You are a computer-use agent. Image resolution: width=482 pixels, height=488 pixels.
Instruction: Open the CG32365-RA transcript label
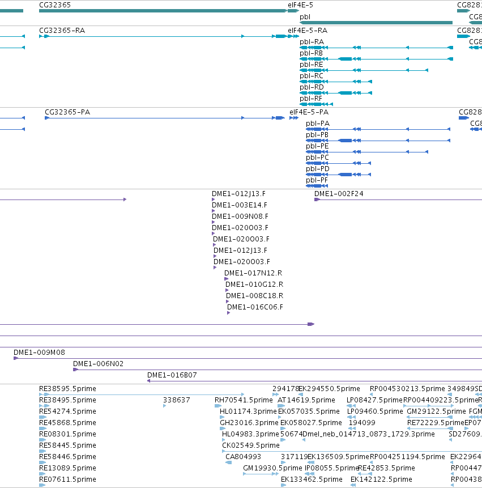(x=62, y=31)
